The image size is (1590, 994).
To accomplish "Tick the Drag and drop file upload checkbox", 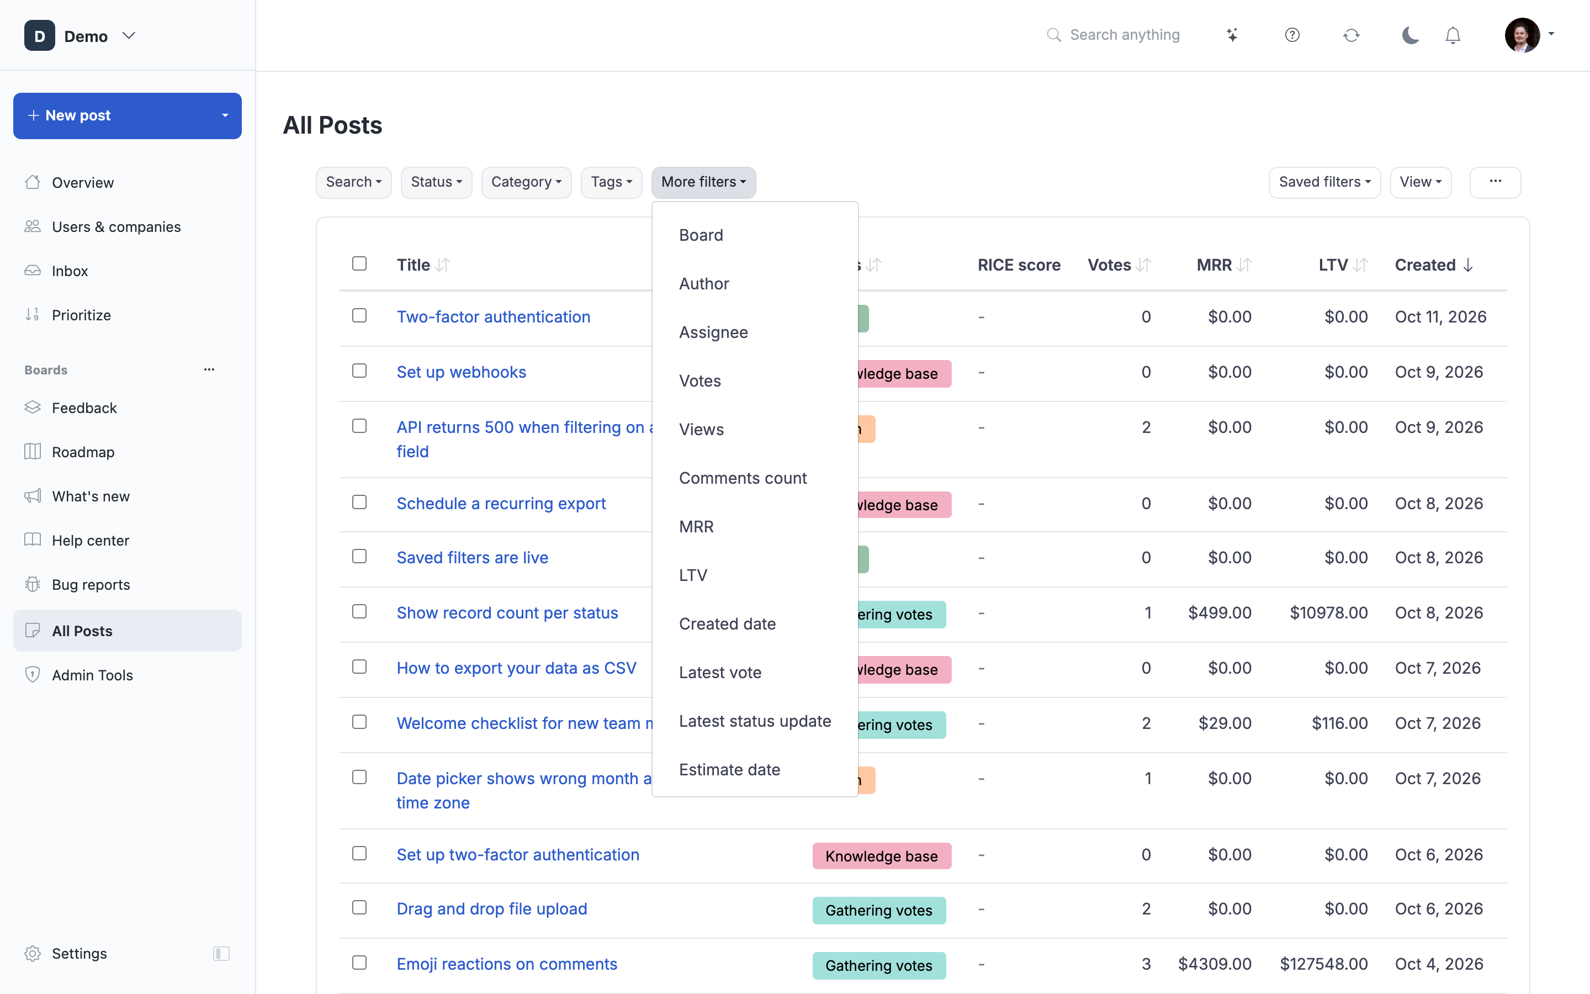I will point(359,907).
